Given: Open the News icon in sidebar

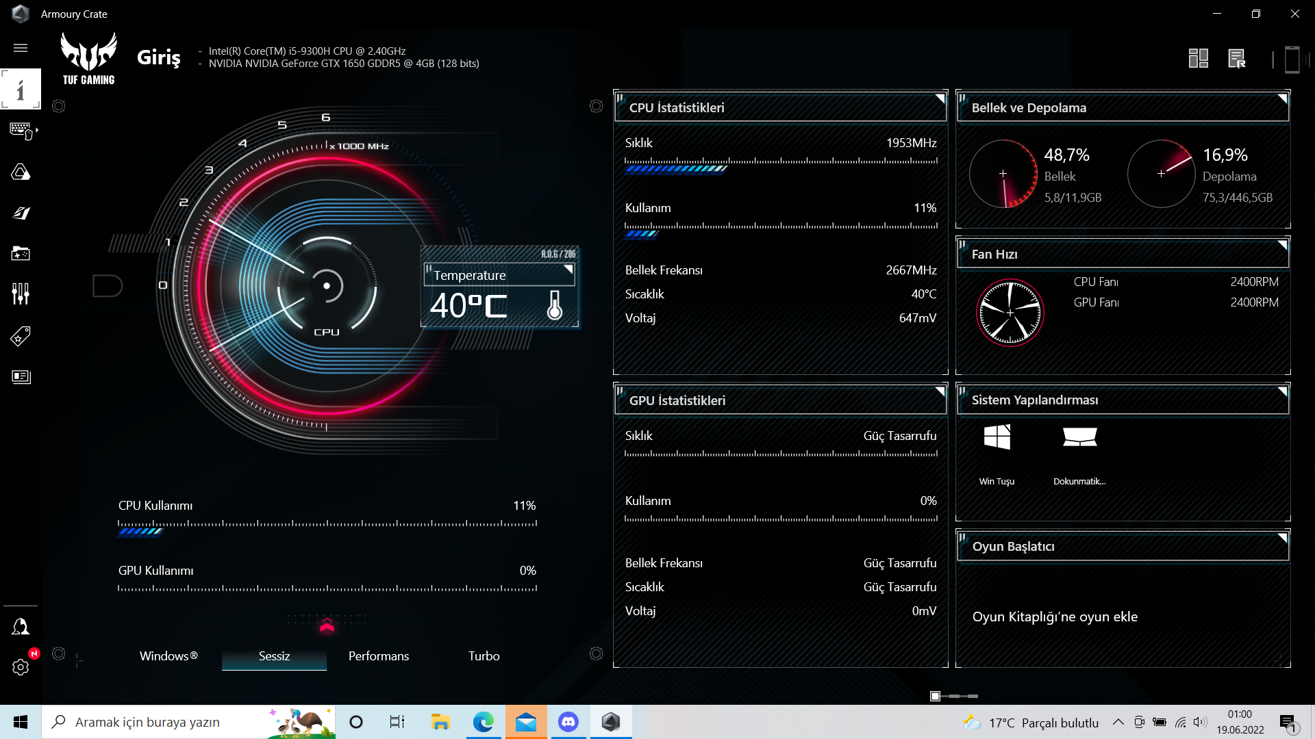Looking at the screenshot, I should click(21, 377).
